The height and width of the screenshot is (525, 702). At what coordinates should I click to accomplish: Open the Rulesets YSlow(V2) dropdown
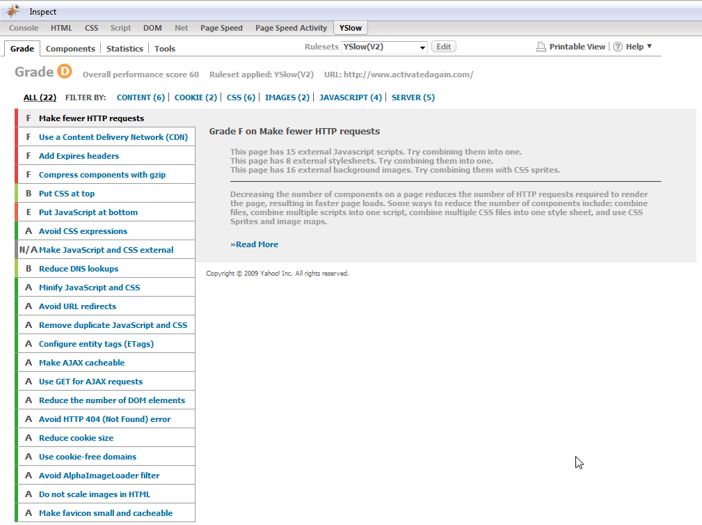[384, 47]
